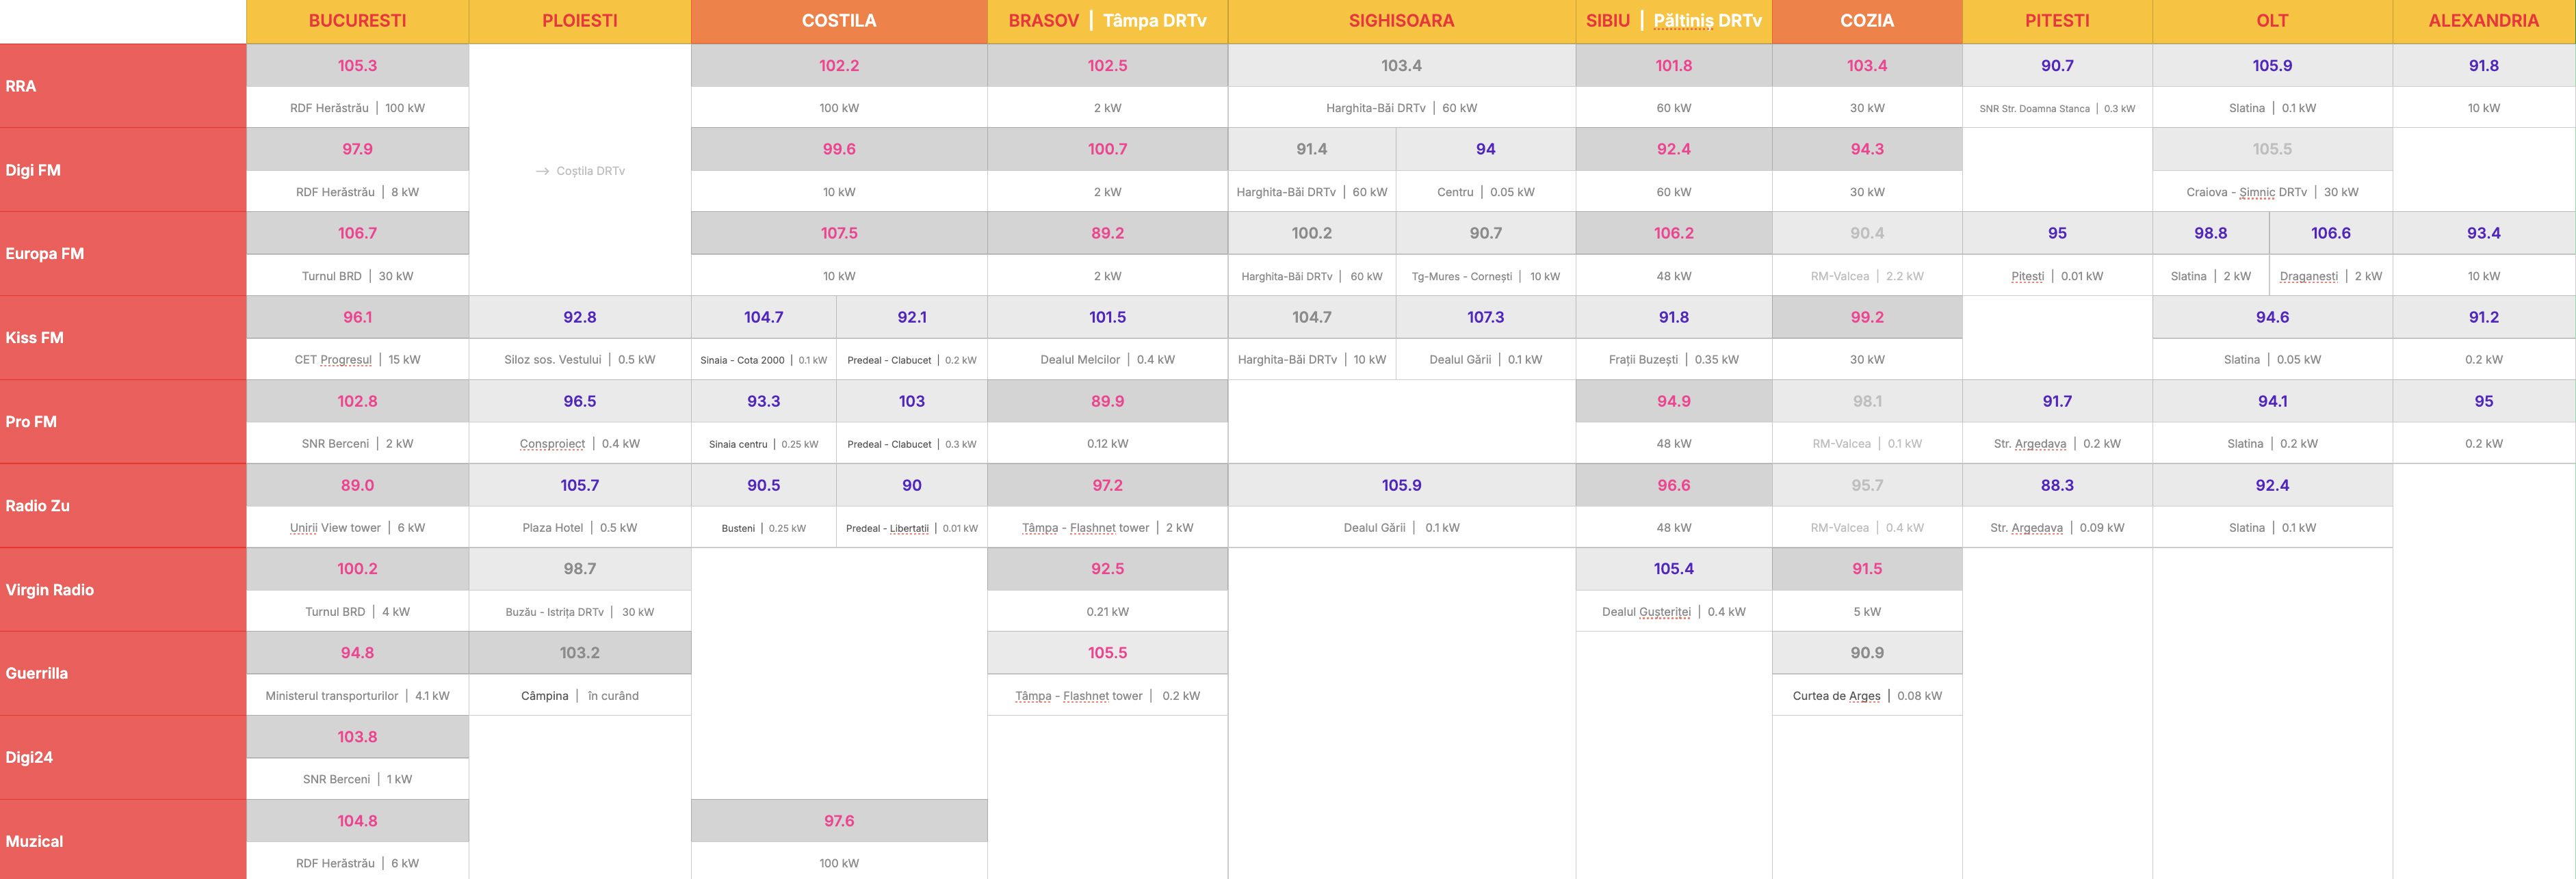This screenshot has width=2576, height=879.
Task: Click 'Câmpina | în curând' cell
Action: tap(580, 695)
